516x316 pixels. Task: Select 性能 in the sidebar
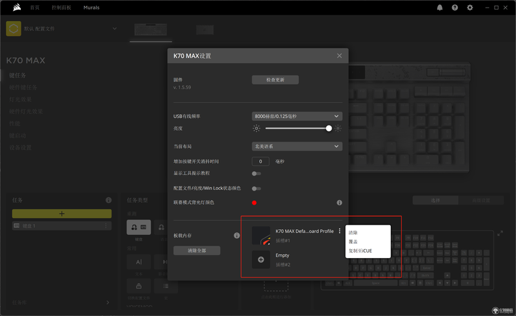tap(15, 124)
